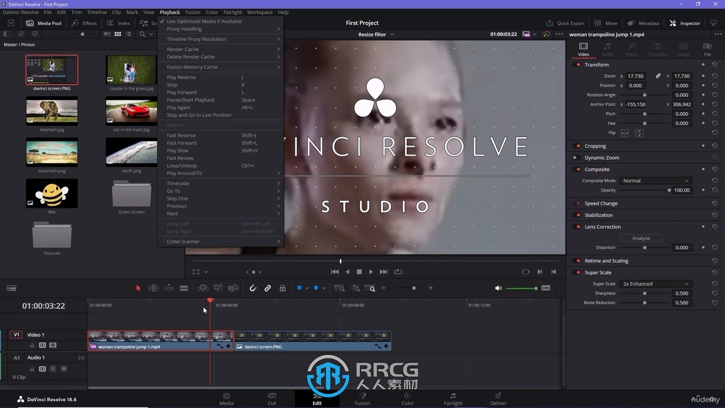Open the Marker color dropdown arrow
Screen dimensions: 725x408
pos(323,288)
